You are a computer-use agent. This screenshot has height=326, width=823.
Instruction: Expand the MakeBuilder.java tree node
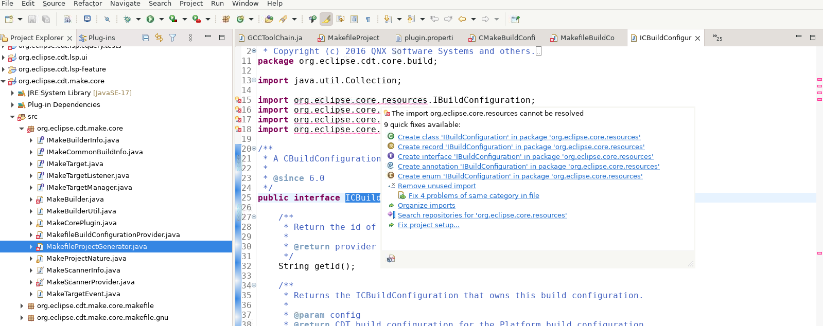(x=31, y=200)
